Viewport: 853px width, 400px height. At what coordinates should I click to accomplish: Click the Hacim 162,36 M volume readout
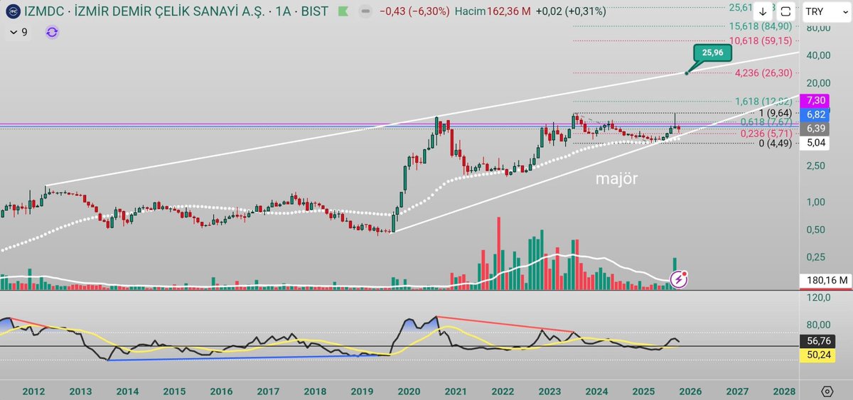click(x=492, y=12)
